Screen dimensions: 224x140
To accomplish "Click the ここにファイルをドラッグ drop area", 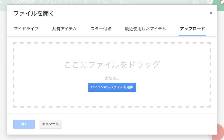I will pyautogui.click(x=112, y=75).
